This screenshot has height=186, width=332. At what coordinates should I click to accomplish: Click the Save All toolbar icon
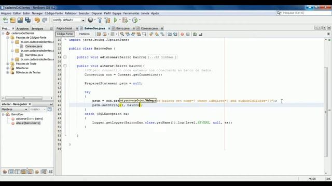pyautogui.click(x=27, y=20)
